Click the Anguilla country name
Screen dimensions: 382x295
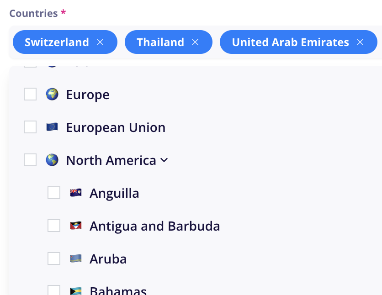(114, 194)
